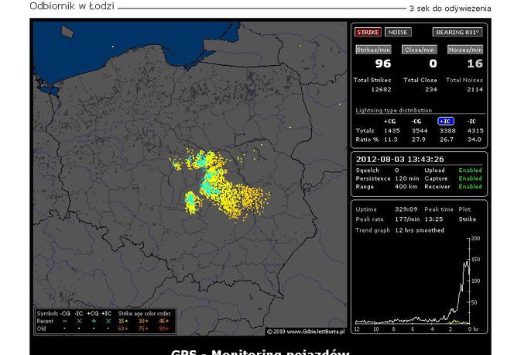
Task: Click the 15+ strike age color code
Action: click(x=123, y=321)
